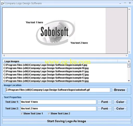
Task: Click the Browse button
Action: click(119, 90)
